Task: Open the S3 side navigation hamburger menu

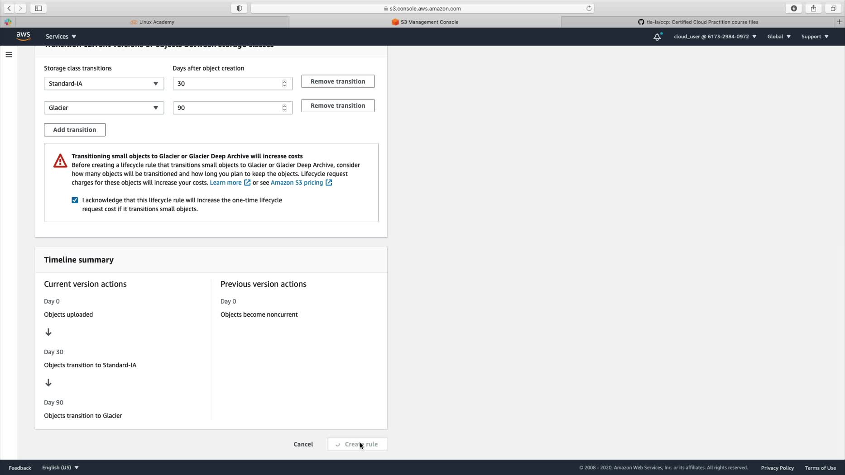Action: [9, 55]
